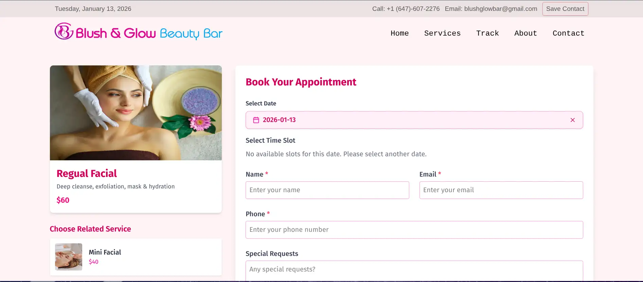Focus the Name input field

click(x=327, y=190)
